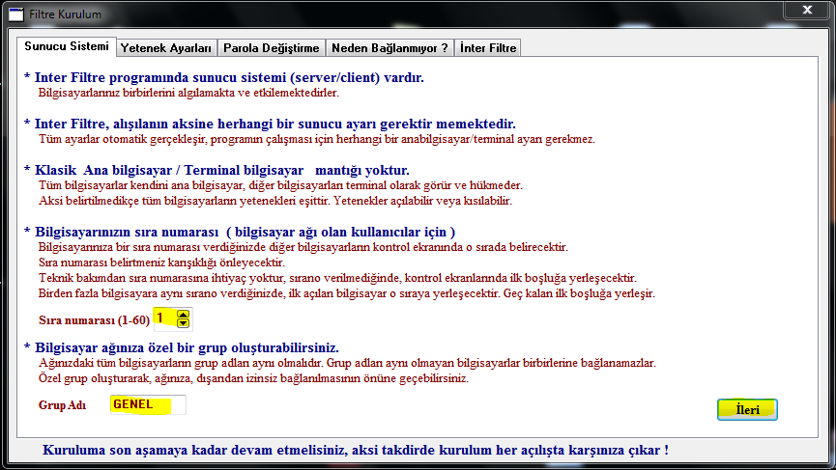The width and height of the screenshot is (836, 470).
Task: Increase Sıra numarası with the up arrow
Action: point(183,314)
